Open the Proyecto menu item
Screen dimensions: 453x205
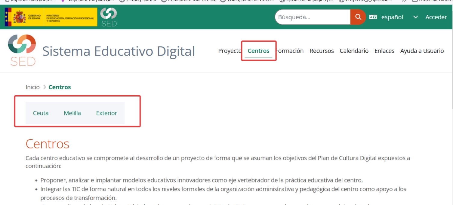point(230,51)
